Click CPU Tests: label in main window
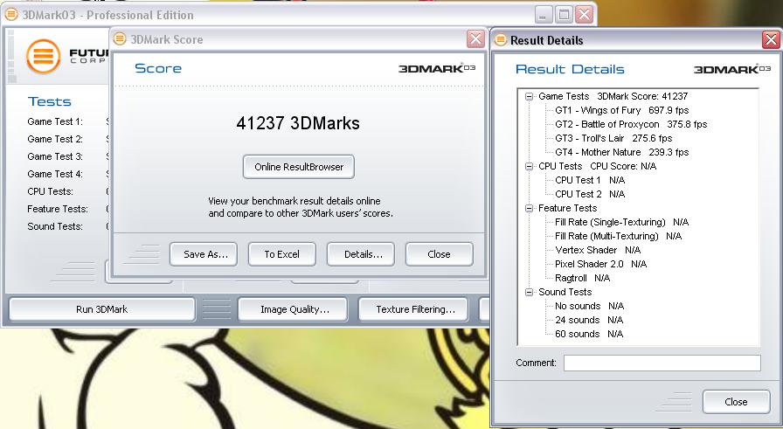The height and width of the screenshot is (429, 783). click(50, 191)
